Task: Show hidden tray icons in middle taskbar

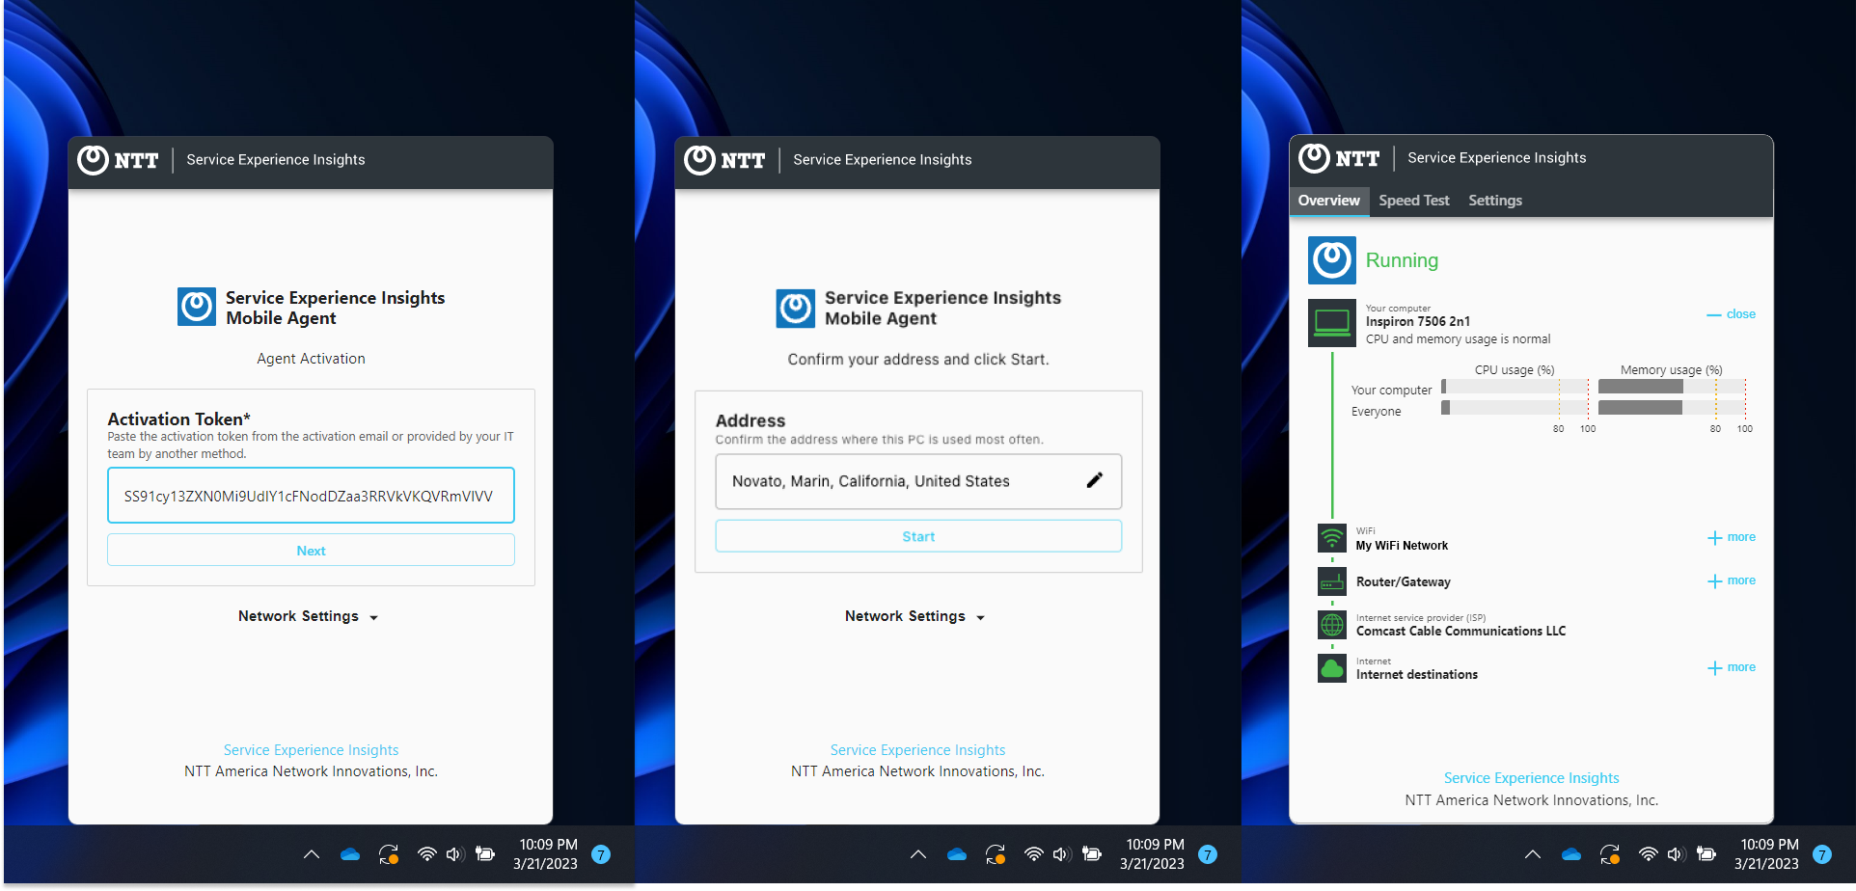Action: (x=918, y=854)
